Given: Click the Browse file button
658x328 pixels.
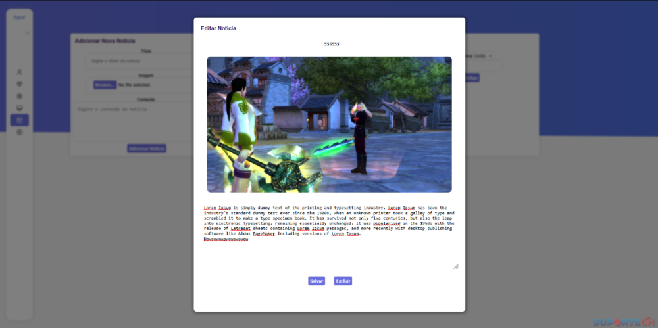Looking at the screenshot, I should click(x=104, y=85).
